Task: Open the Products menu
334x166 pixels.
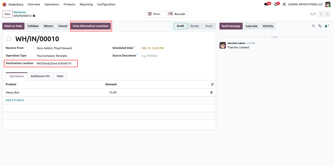Action: pyautogui.click(x=69, y=4)
